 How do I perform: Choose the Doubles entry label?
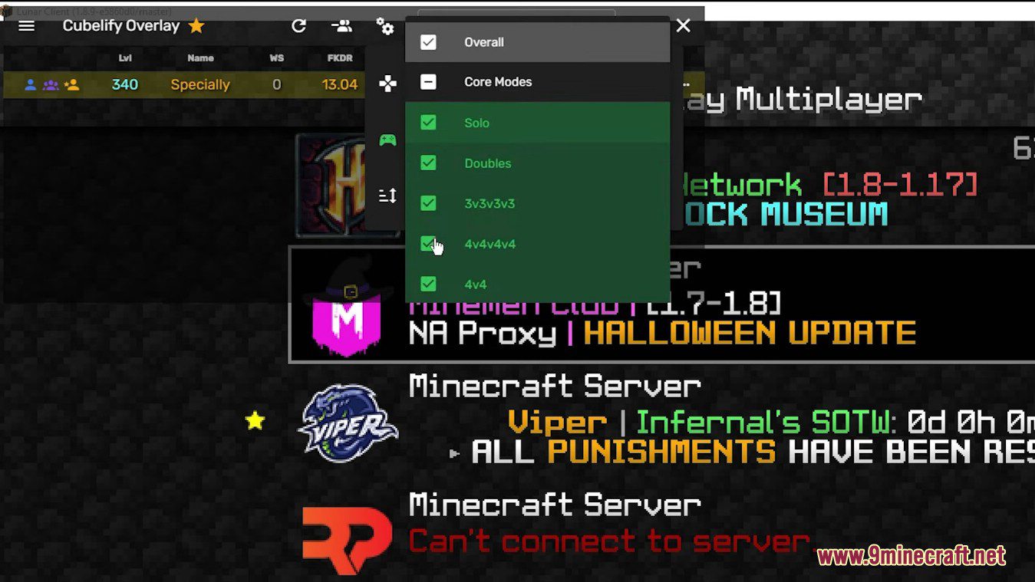pos(488,163)
